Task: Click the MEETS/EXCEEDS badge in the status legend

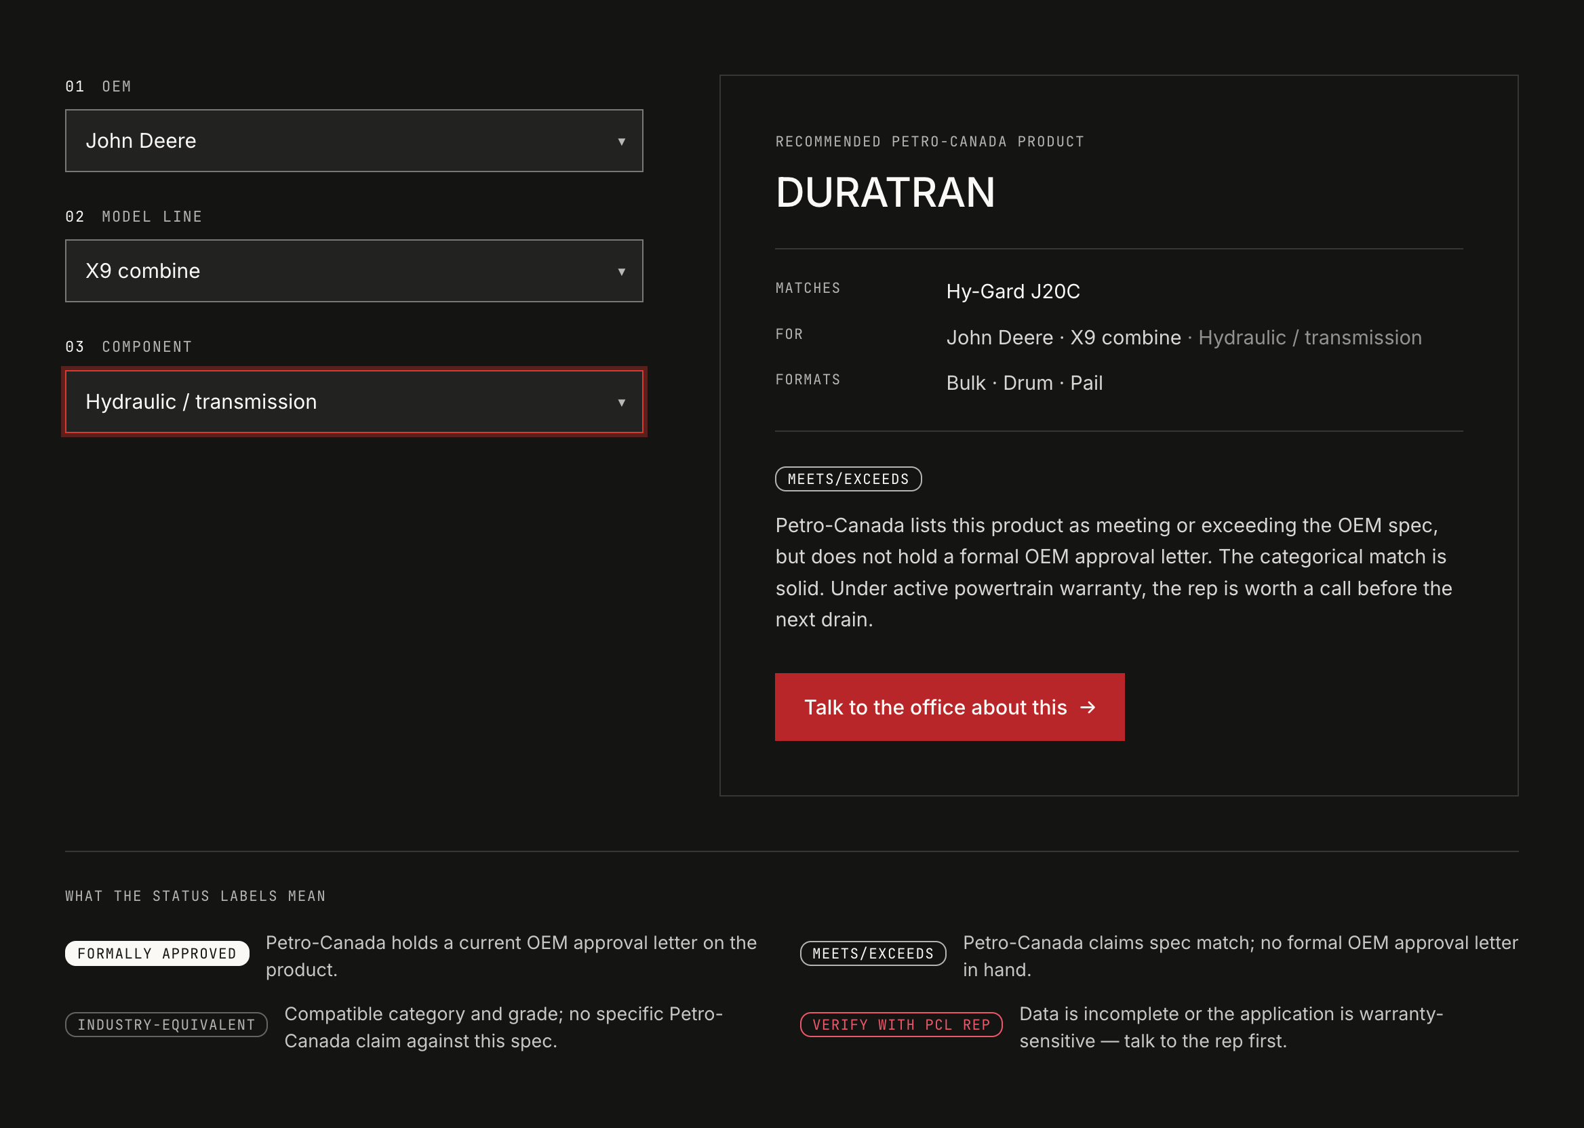Action: [x=873, y=954]
